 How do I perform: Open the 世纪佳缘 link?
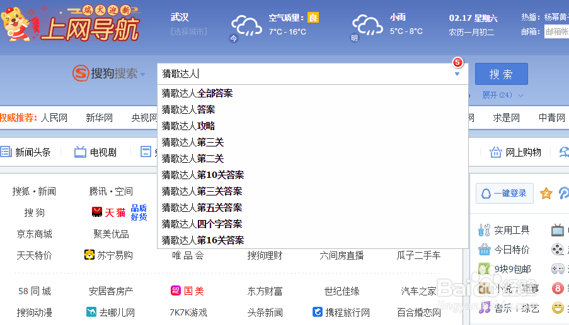click(342, 290)
